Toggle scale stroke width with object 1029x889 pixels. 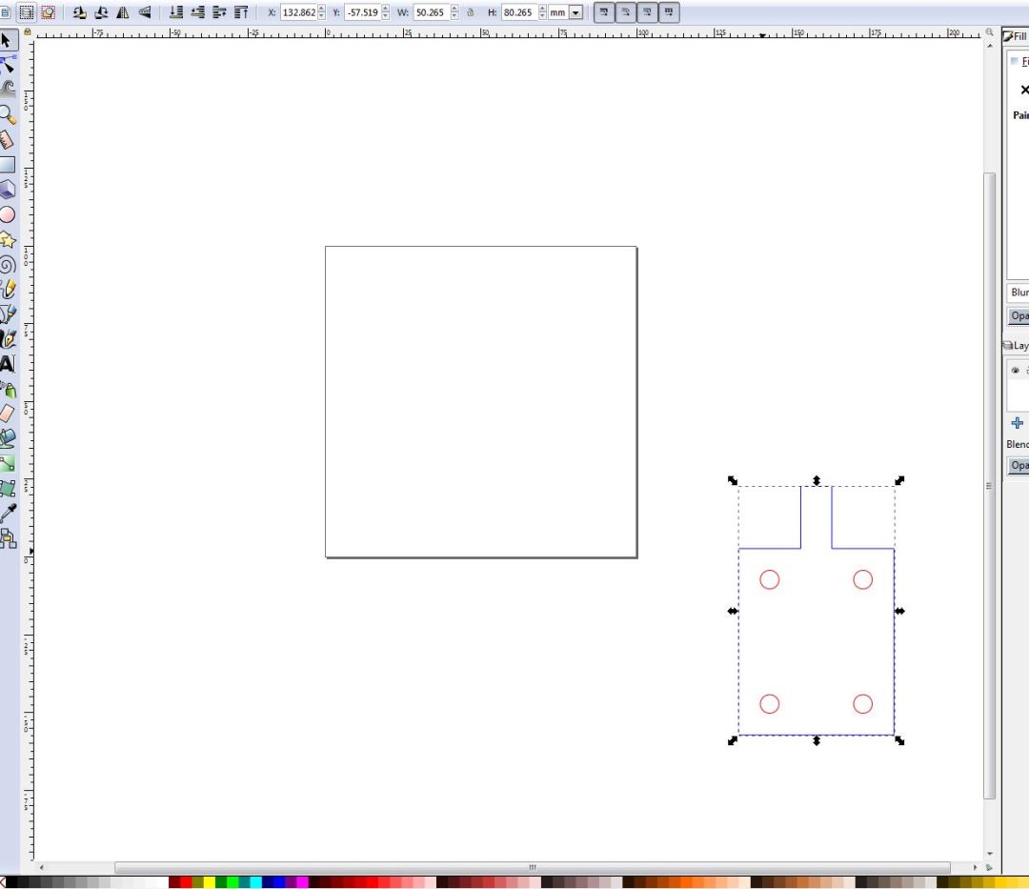pyautogui.click(x=603, y=12)
